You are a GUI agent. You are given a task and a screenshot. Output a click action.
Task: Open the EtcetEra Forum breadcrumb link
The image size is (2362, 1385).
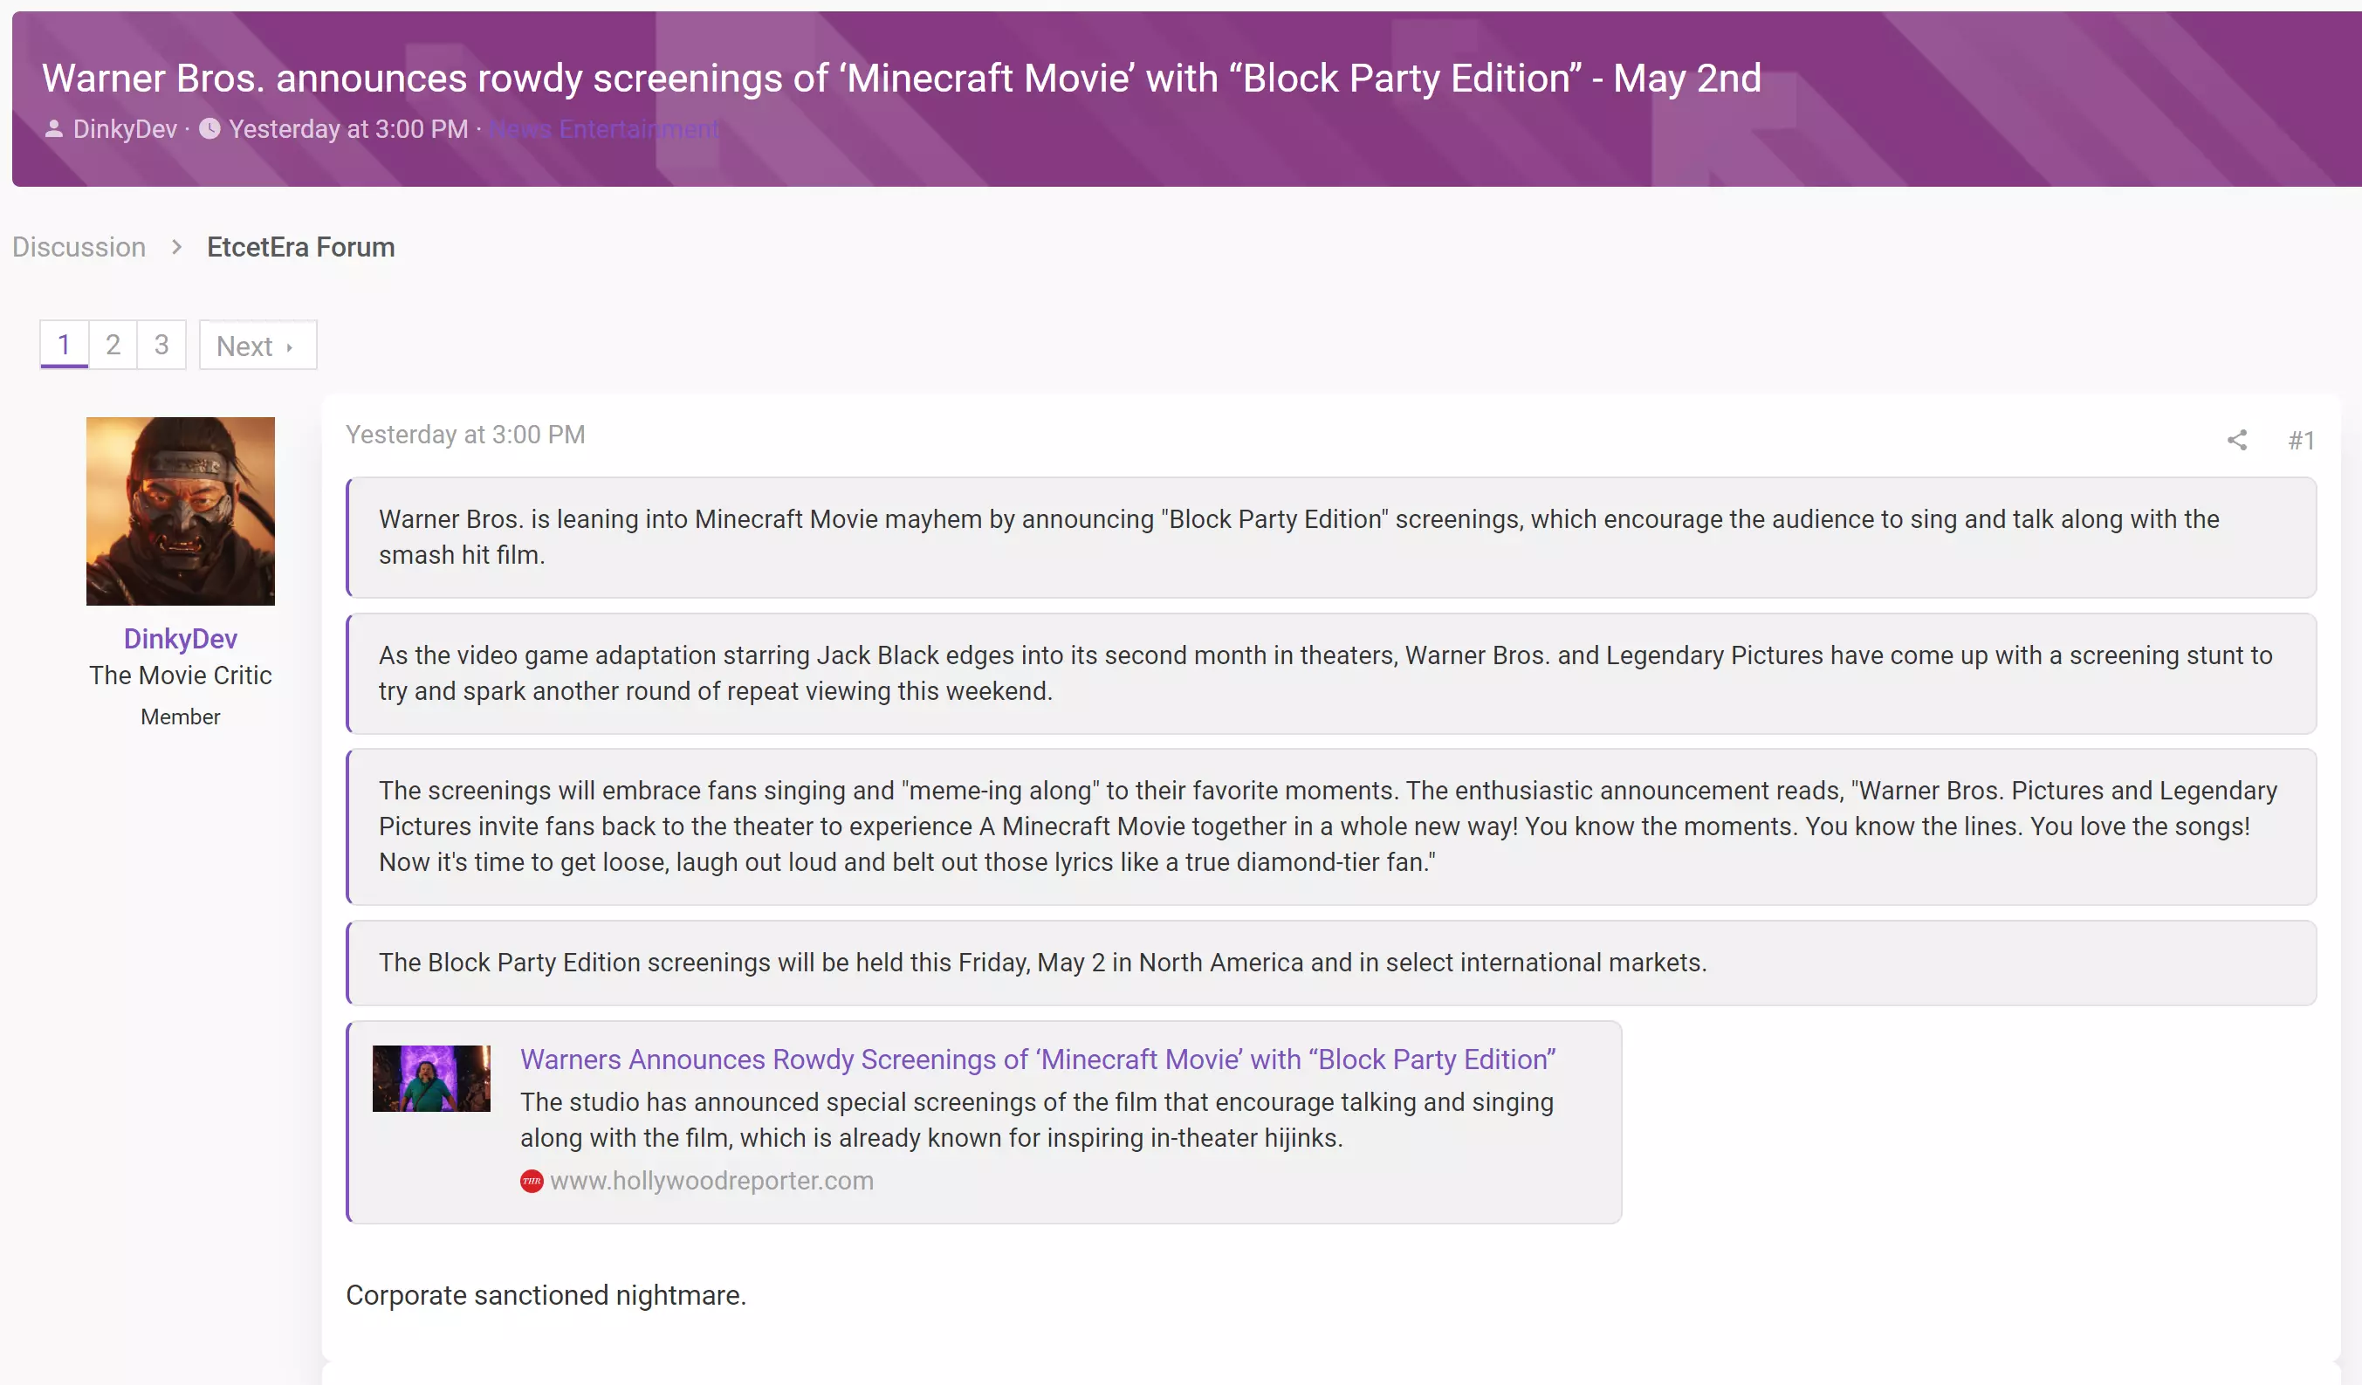click(301, 246)
